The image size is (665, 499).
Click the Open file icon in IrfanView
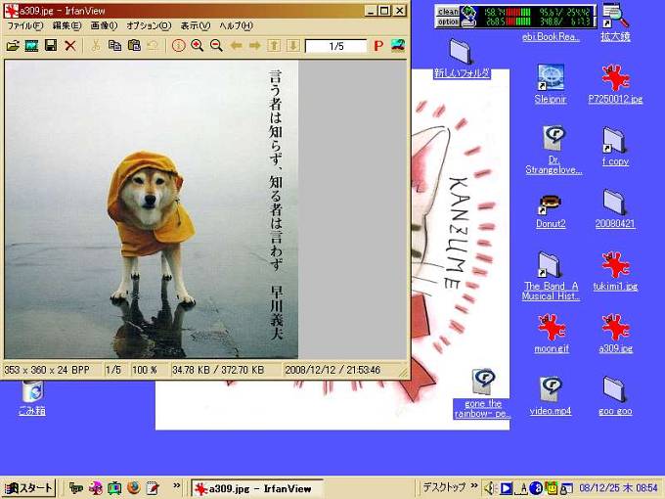13,46
